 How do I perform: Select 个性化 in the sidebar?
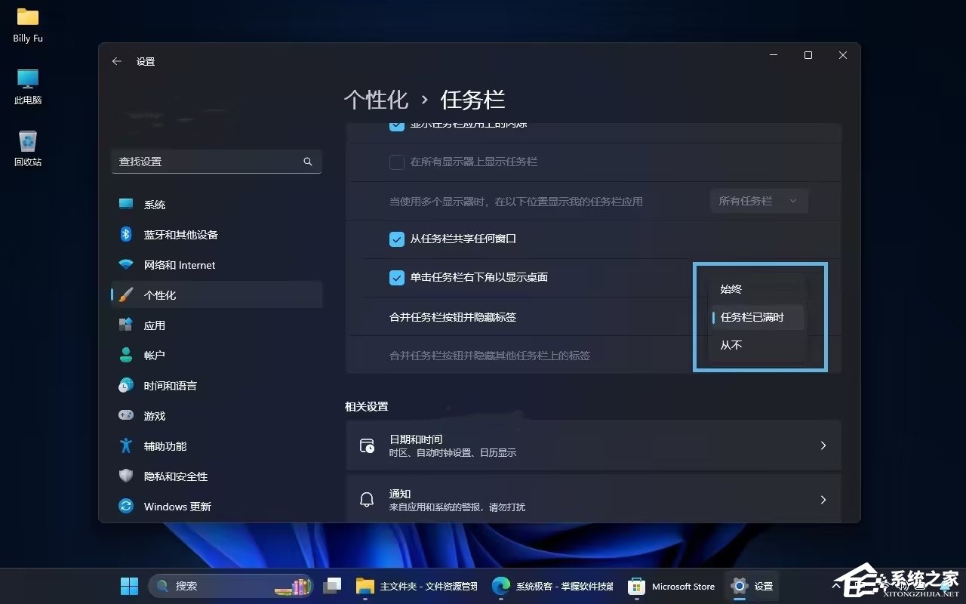tap(217, 295)
